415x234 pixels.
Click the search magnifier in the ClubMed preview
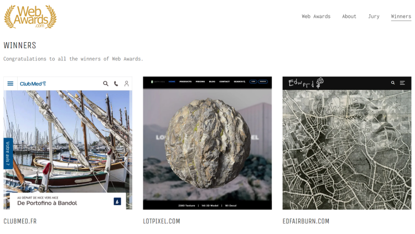pyautogui.click(x=106, y=84)
